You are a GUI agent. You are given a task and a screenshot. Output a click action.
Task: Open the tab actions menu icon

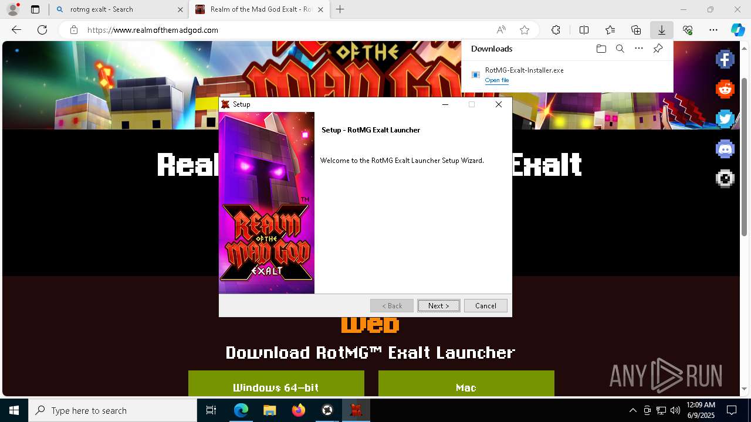(x=35, y=9)
